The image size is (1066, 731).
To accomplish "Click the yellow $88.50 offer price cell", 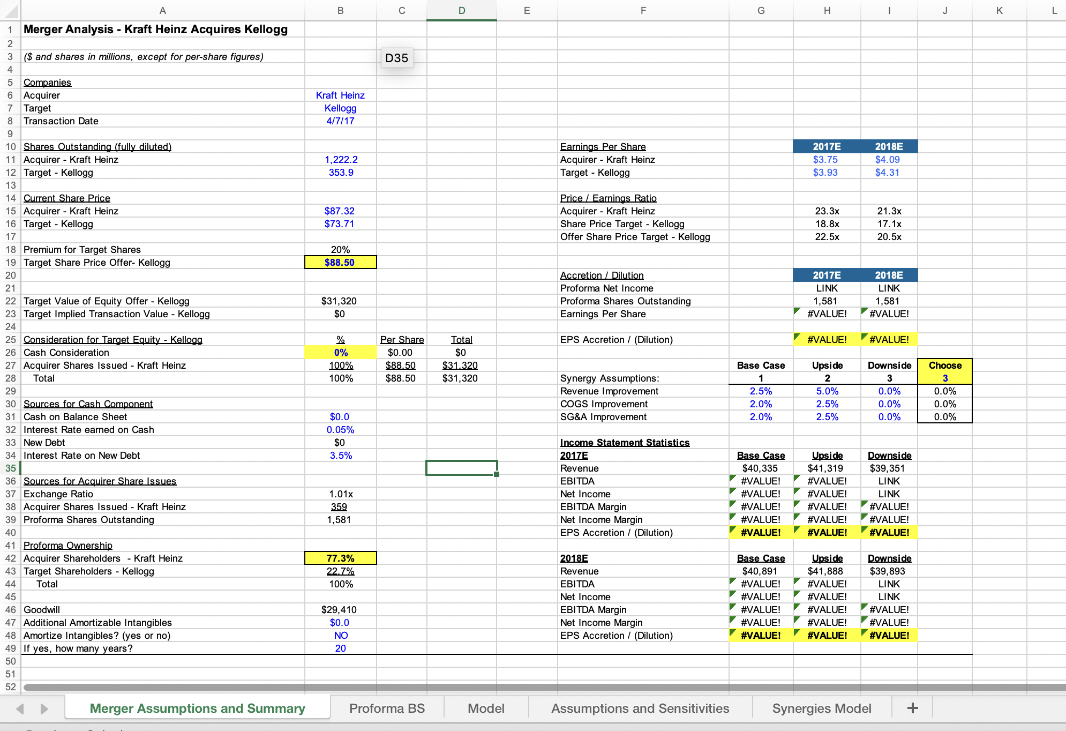I will 340,262.
